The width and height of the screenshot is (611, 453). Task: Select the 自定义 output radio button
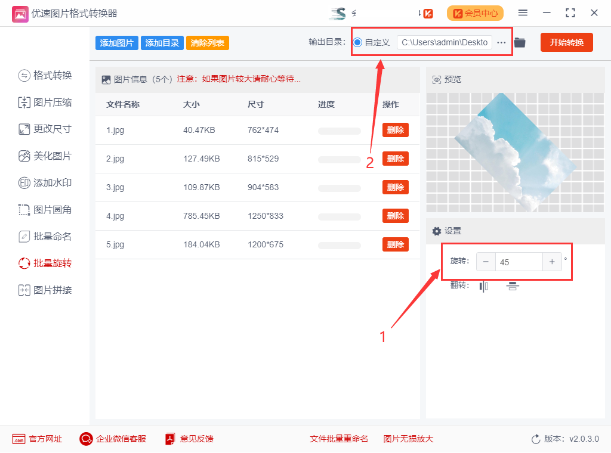click(358, 42)
